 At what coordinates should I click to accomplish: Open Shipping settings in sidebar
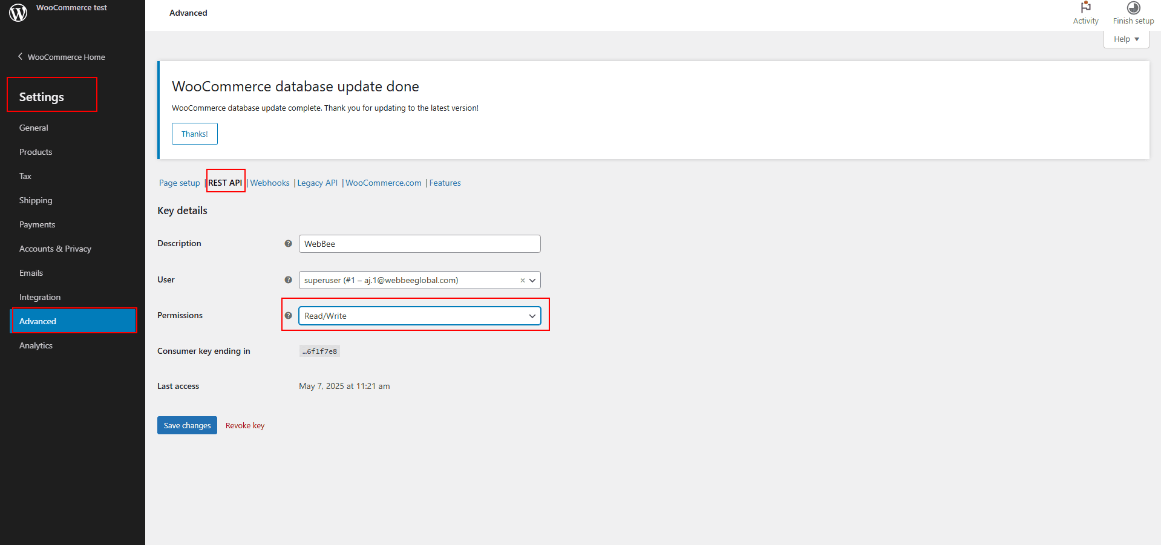[x=36, y=200]
